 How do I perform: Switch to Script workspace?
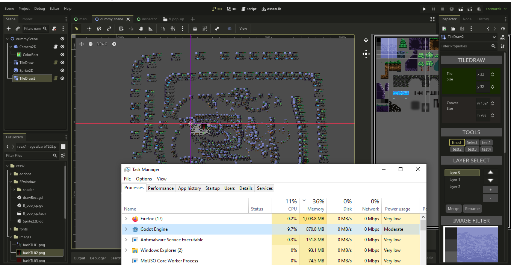[x=249, y=9]
